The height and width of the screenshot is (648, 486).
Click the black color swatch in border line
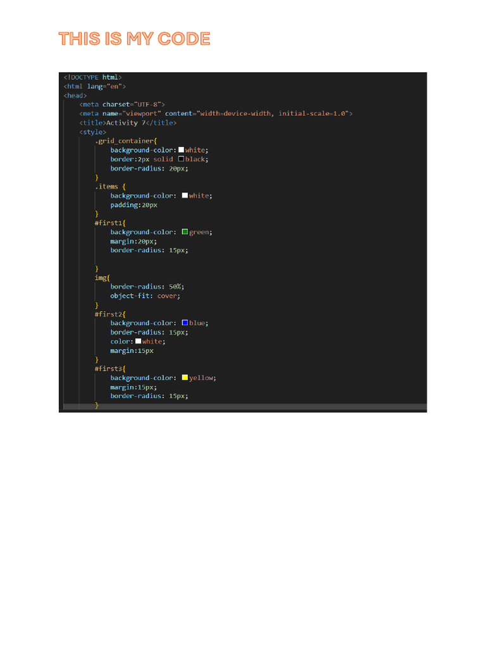[x=181, y=159]
